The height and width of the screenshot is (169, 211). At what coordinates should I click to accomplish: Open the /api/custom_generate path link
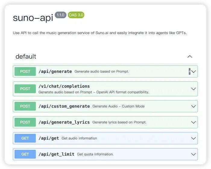(64, 106)
